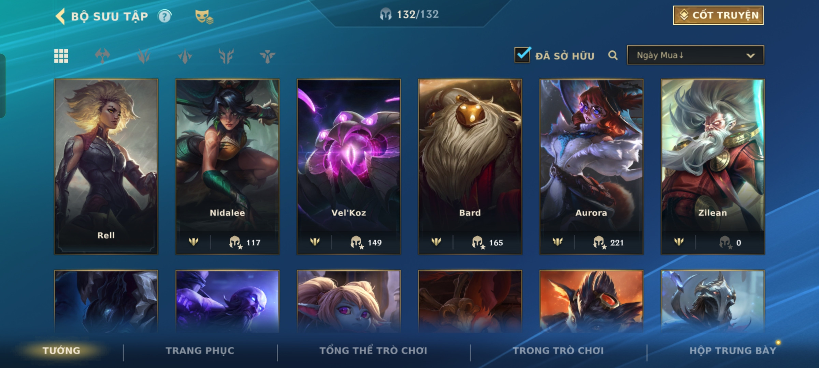Filter by the second role icon next to the axe

coord(144,56)
